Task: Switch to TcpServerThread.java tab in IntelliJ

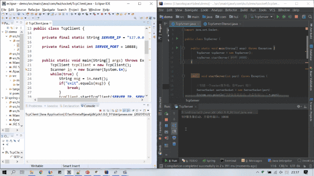Action: tap(222, 24)
